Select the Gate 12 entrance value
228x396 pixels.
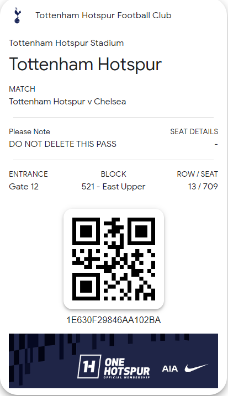pyautogui.click(x=24, y=187)
